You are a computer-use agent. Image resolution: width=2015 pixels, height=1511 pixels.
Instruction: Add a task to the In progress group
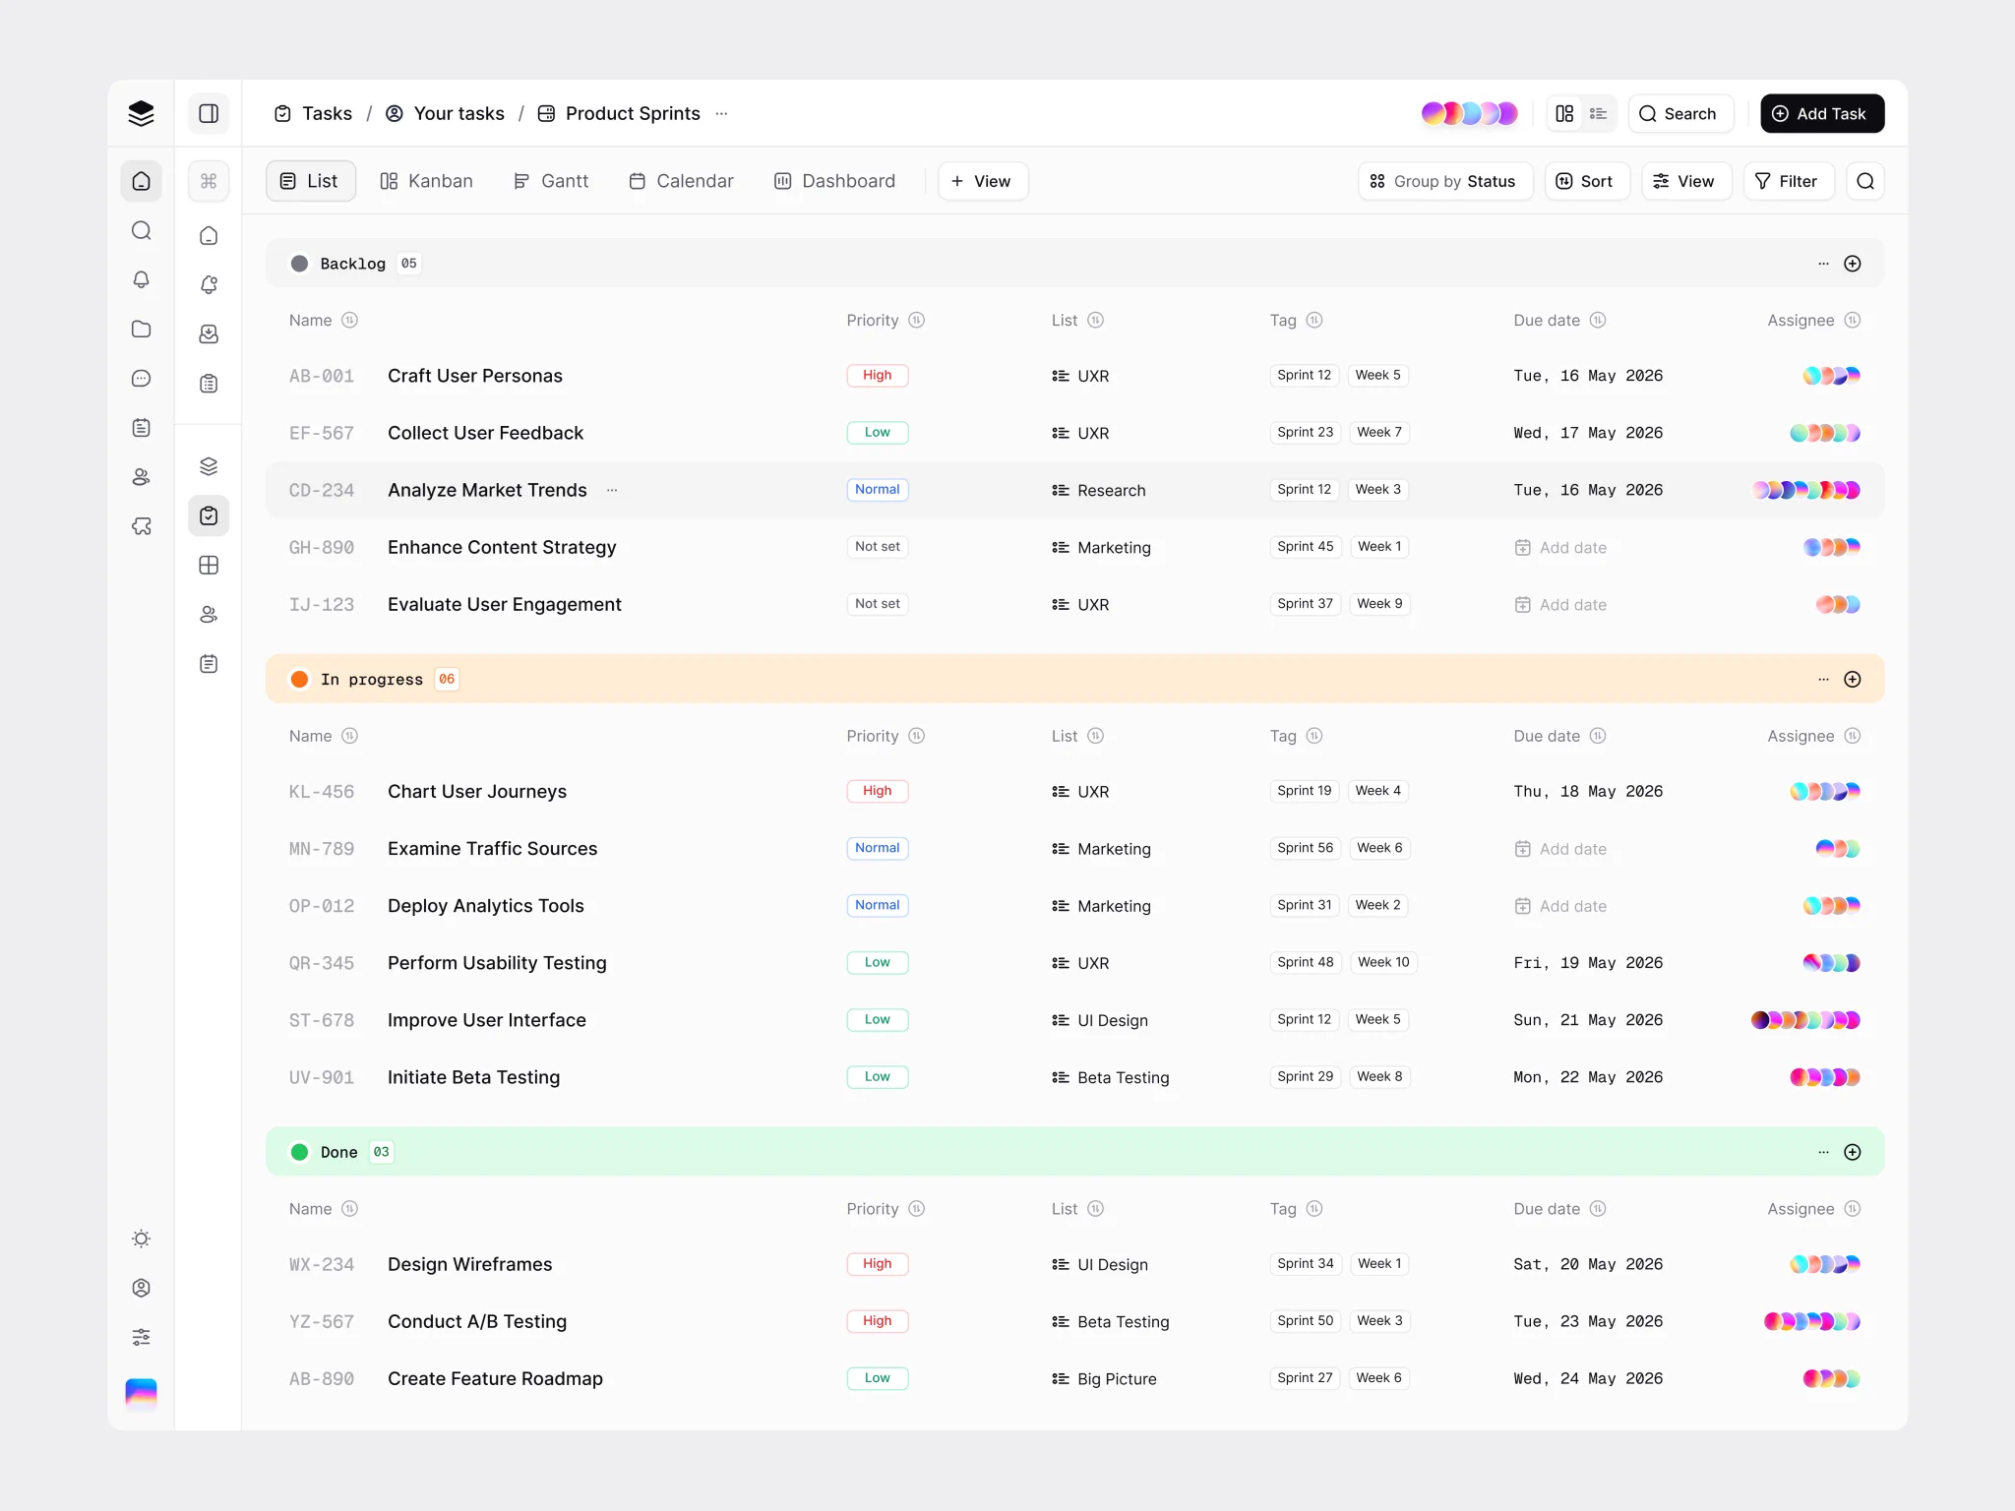coord(1853,680)
